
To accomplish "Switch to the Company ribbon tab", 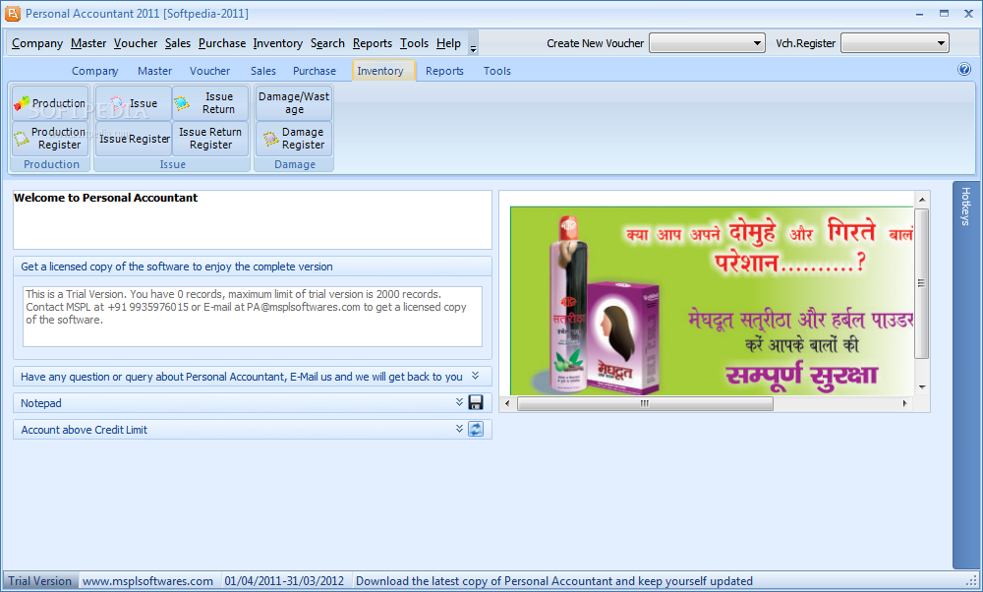I will pyautogui.click(x=94, y=71).
